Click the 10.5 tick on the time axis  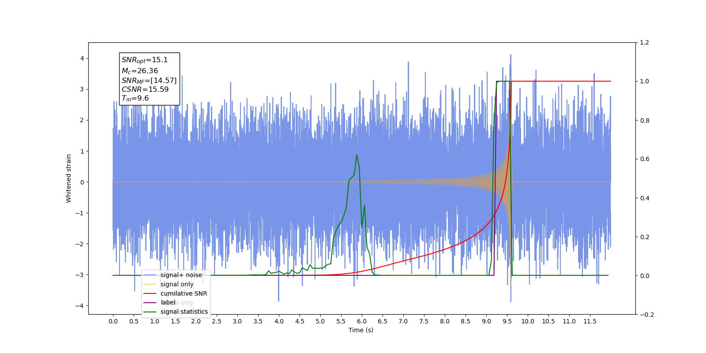point(548,321)
